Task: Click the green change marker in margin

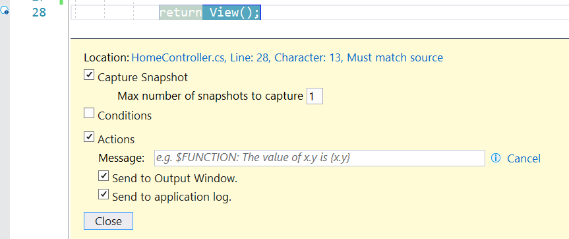Action: coord(61,2)
